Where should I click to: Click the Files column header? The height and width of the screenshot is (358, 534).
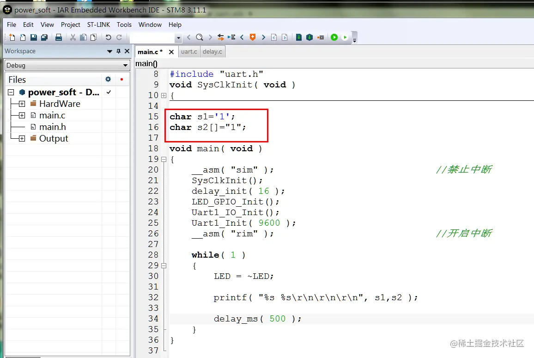tap(17, 80)
